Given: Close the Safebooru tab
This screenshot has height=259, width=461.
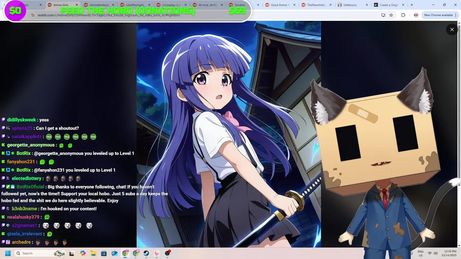Looking at the screenshot, I should [x=367, y=5].
